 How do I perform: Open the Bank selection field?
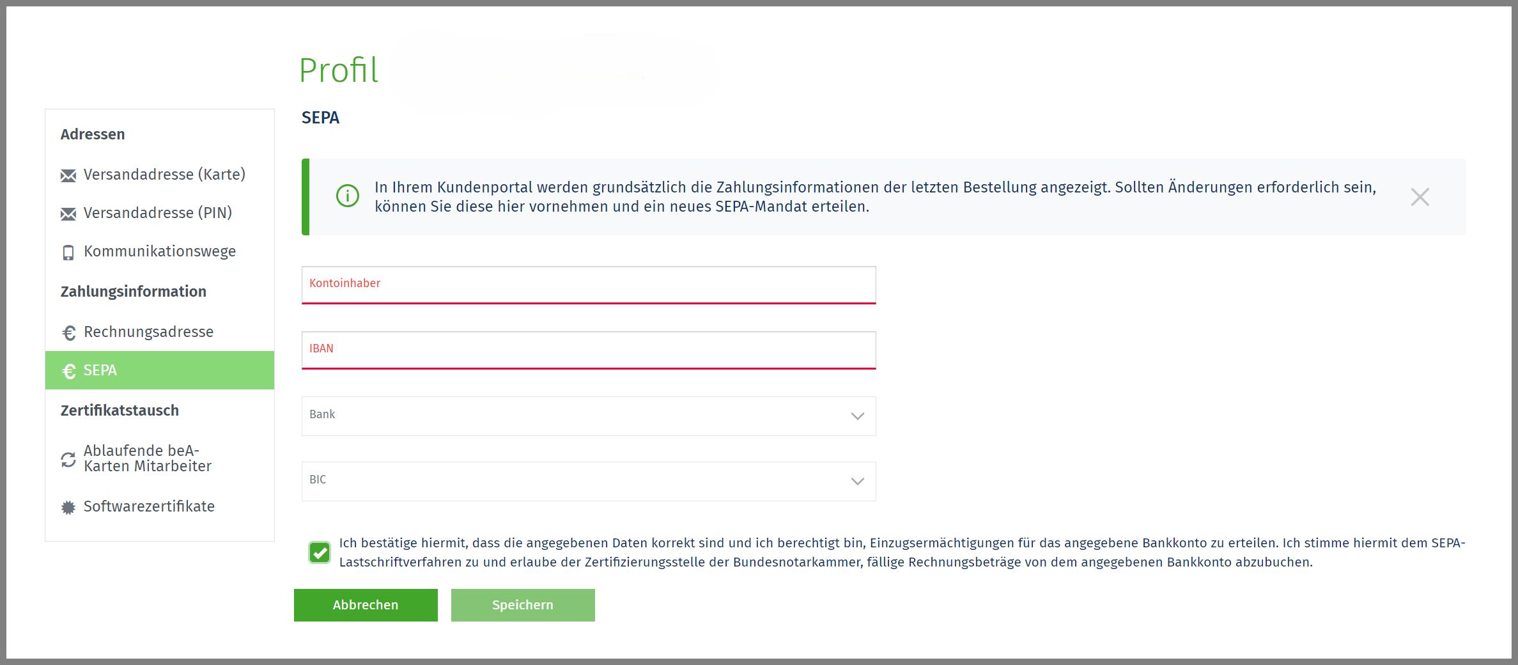575,416
